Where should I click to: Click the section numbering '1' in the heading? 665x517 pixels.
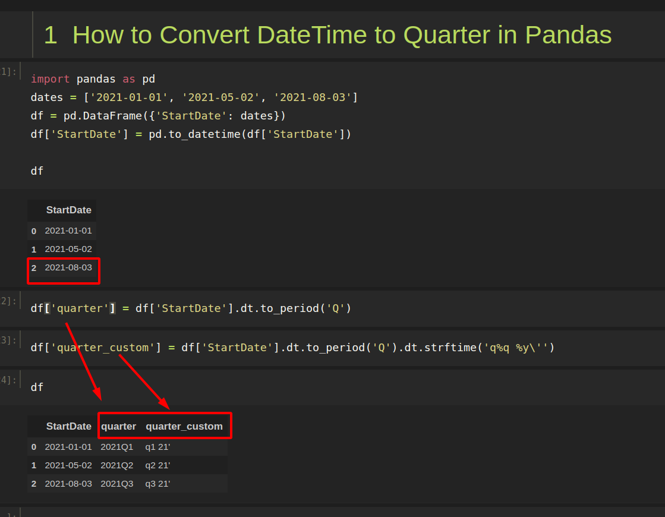coord(49,35)
